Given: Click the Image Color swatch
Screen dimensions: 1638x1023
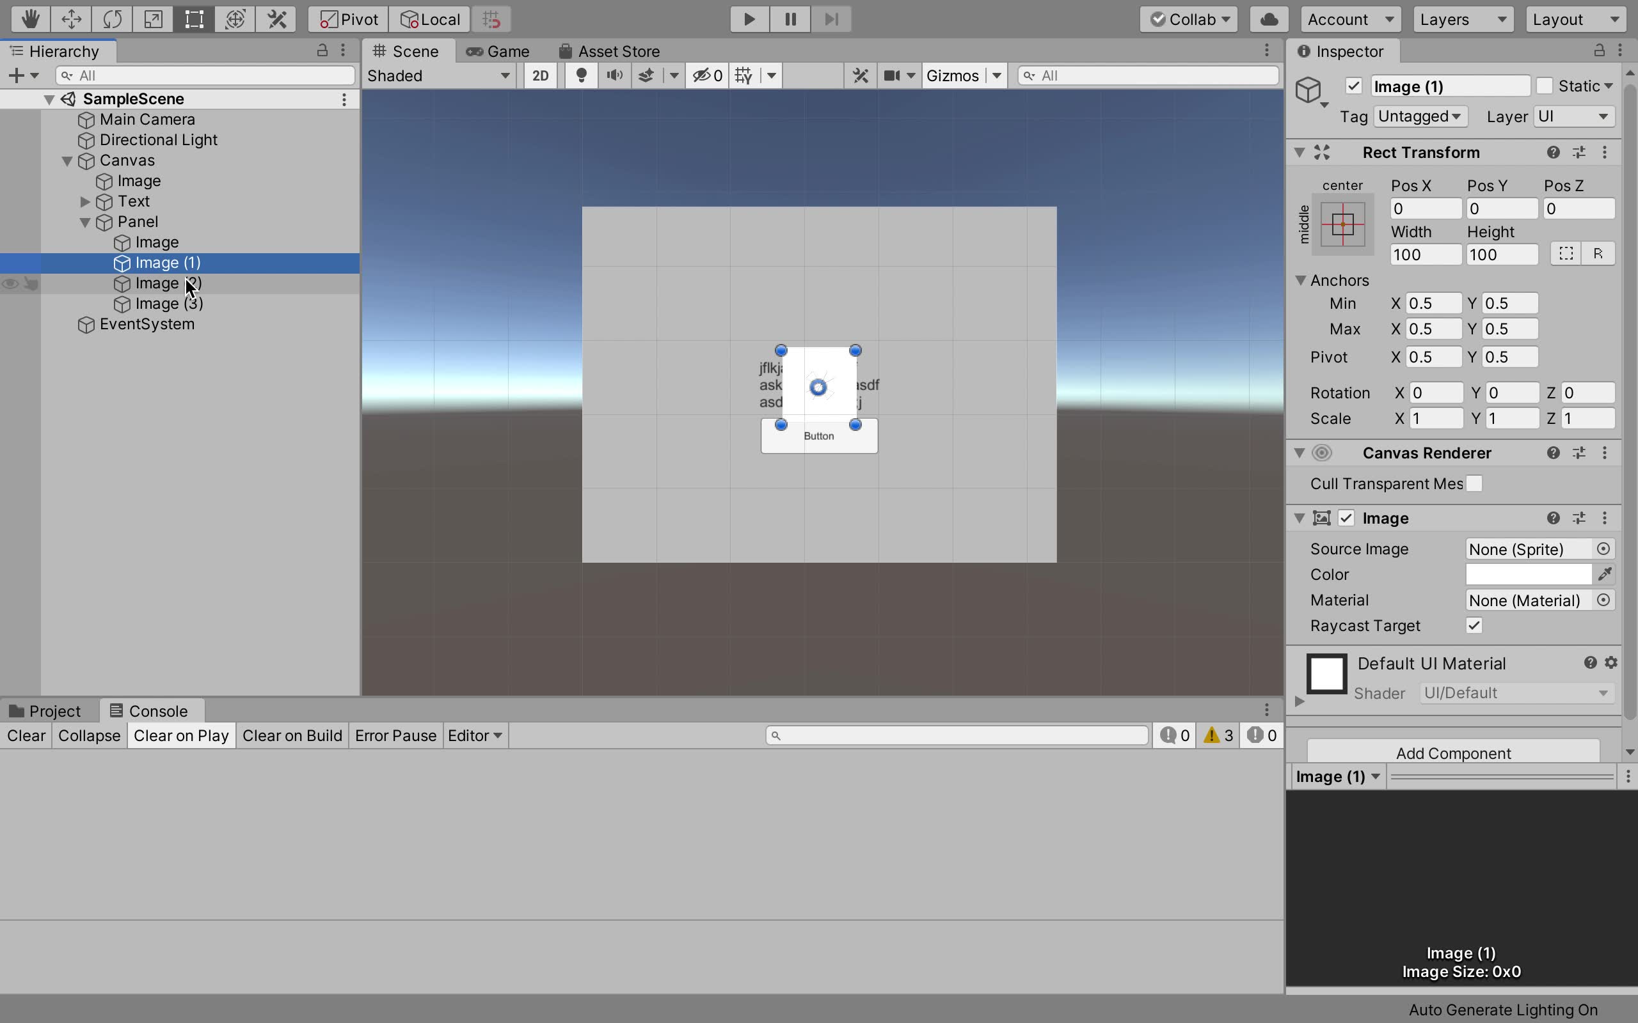Looking at the screenshot, I should [1528, 574].
